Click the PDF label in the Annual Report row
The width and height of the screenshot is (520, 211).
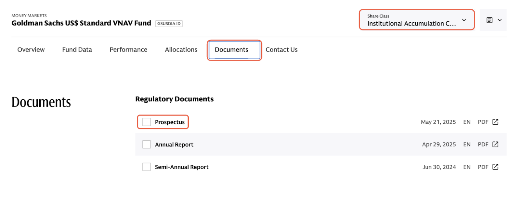pyautogui.click(x=483, y=144)
